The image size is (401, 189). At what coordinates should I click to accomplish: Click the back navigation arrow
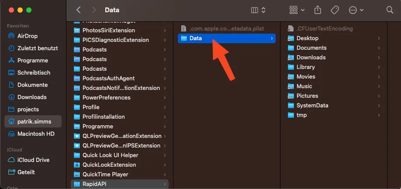point(79,10)
